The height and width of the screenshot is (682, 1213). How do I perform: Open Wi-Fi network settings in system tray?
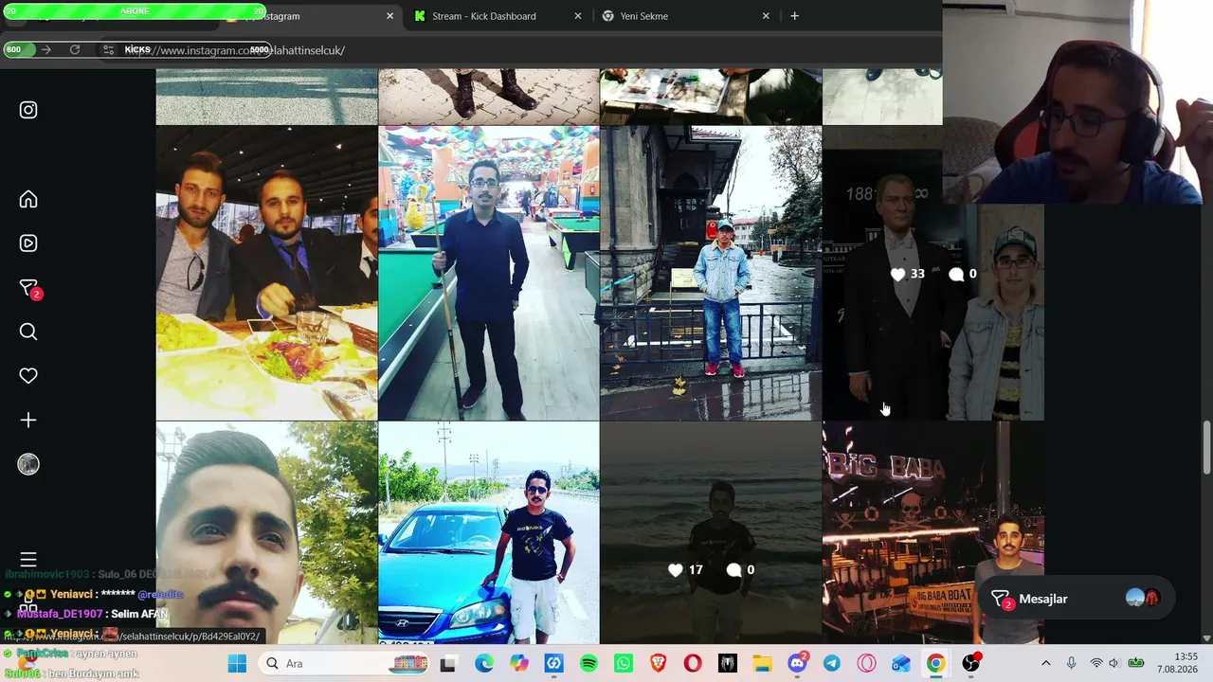coord(1096,663)
